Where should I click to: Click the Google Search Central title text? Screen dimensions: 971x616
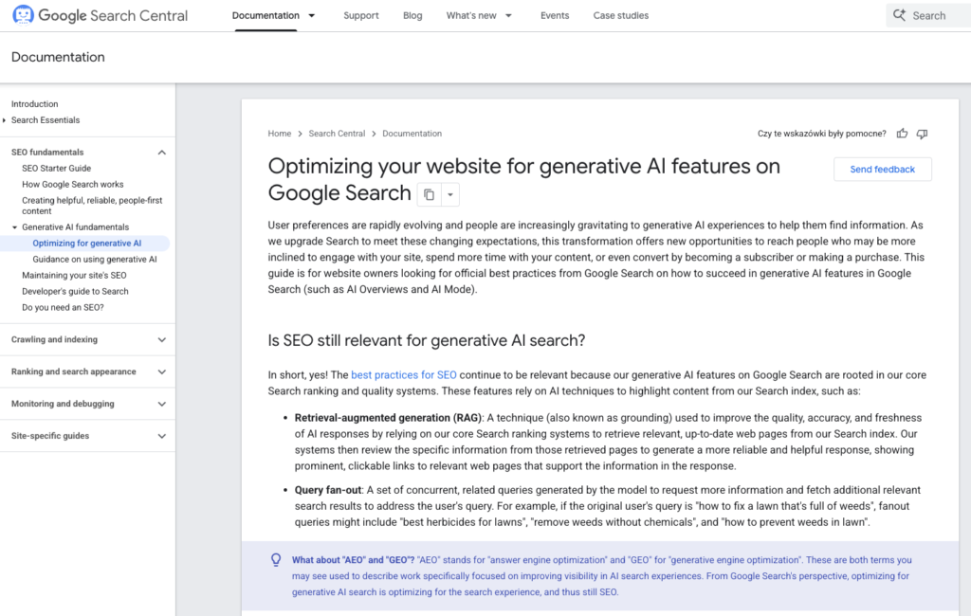[x=113, y=15]
